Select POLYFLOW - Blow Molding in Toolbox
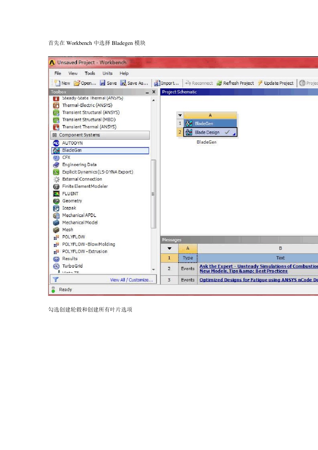 coord(88,244)
